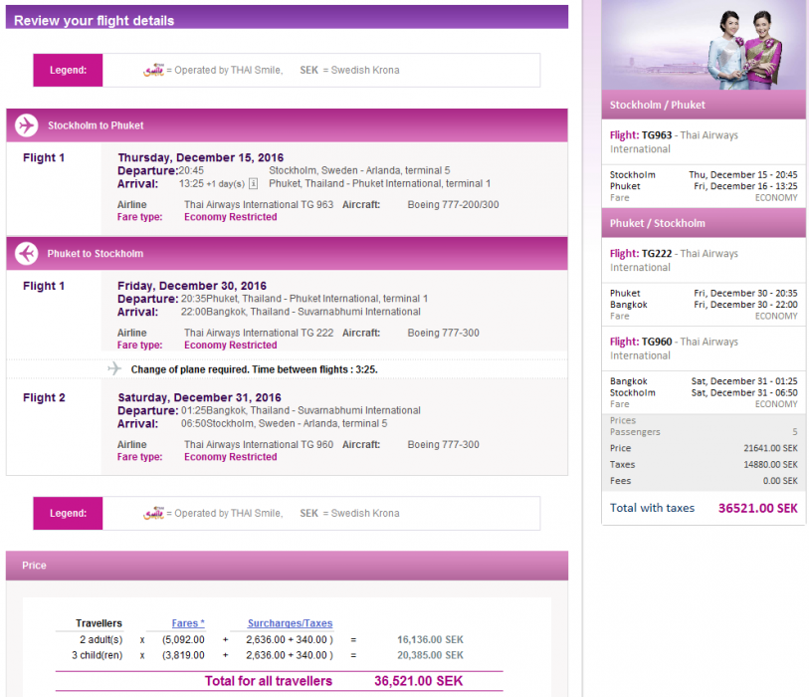Select the date "Thursday, December 15, 2016"
Screen dimensions: 809x697
click(x=201, y=157)
